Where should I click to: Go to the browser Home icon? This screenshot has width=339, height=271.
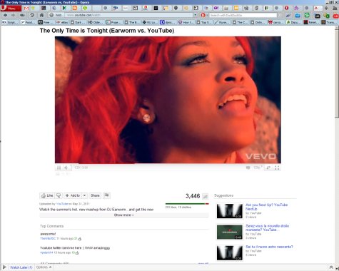[41, 15]
